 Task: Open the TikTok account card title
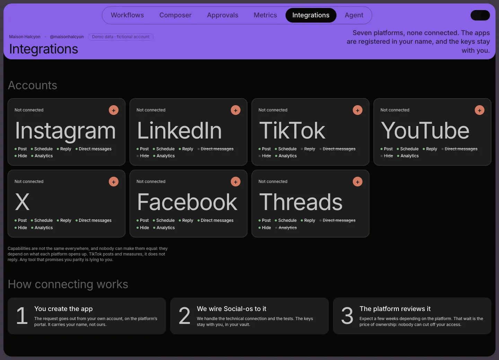[292, 131]
